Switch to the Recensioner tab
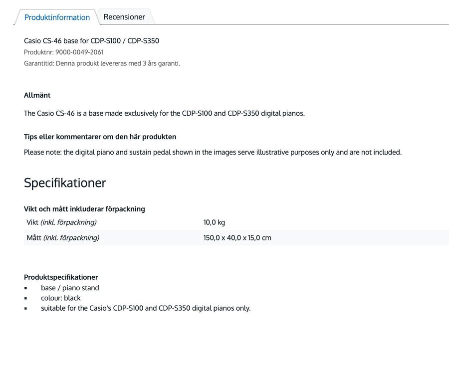Image resolution: width=449 pixels, height=377 pixels. tap(124, 17)
